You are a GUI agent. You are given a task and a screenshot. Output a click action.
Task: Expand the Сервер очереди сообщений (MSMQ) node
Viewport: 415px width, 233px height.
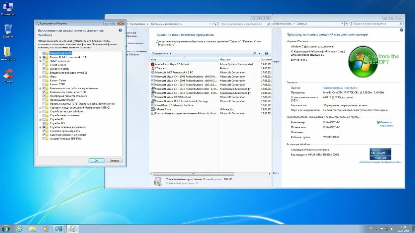40,108
